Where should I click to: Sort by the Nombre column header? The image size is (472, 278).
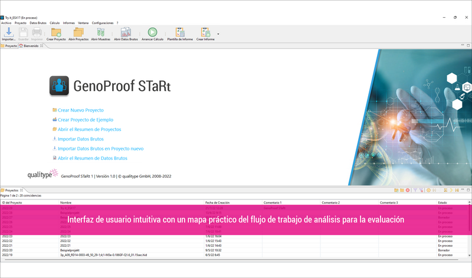132,202
